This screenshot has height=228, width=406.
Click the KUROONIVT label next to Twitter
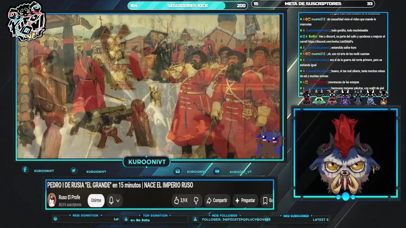[96, 172]
